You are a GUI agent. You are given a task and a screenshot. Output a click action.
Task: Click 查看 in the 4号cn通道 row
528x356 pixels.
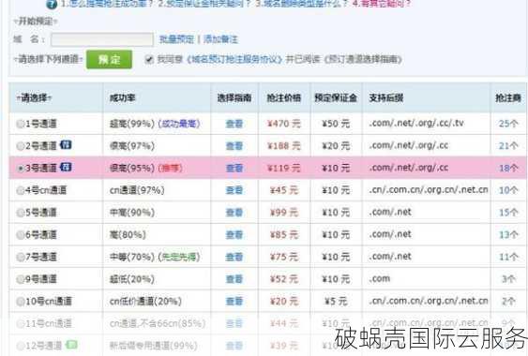(x=234, y=190)
